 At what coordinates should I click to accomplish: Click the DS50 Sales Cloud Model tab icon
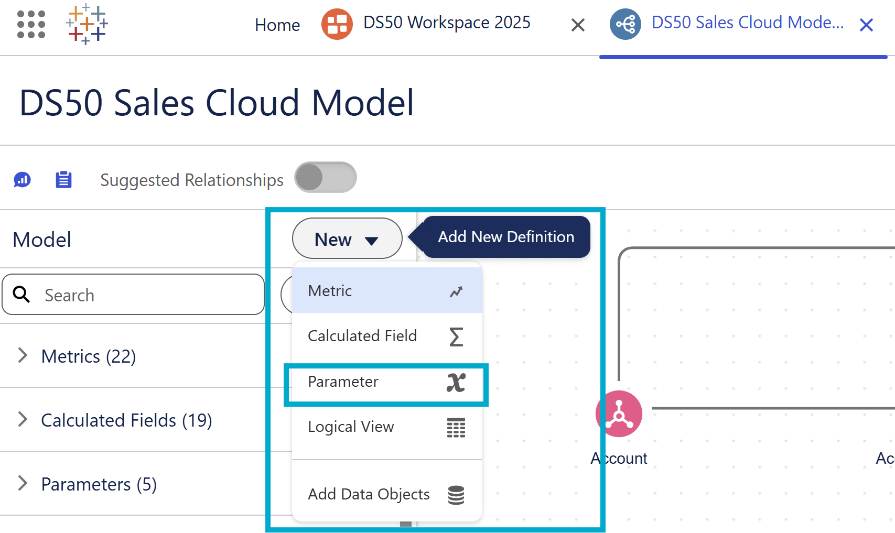(x=625, y=24)
